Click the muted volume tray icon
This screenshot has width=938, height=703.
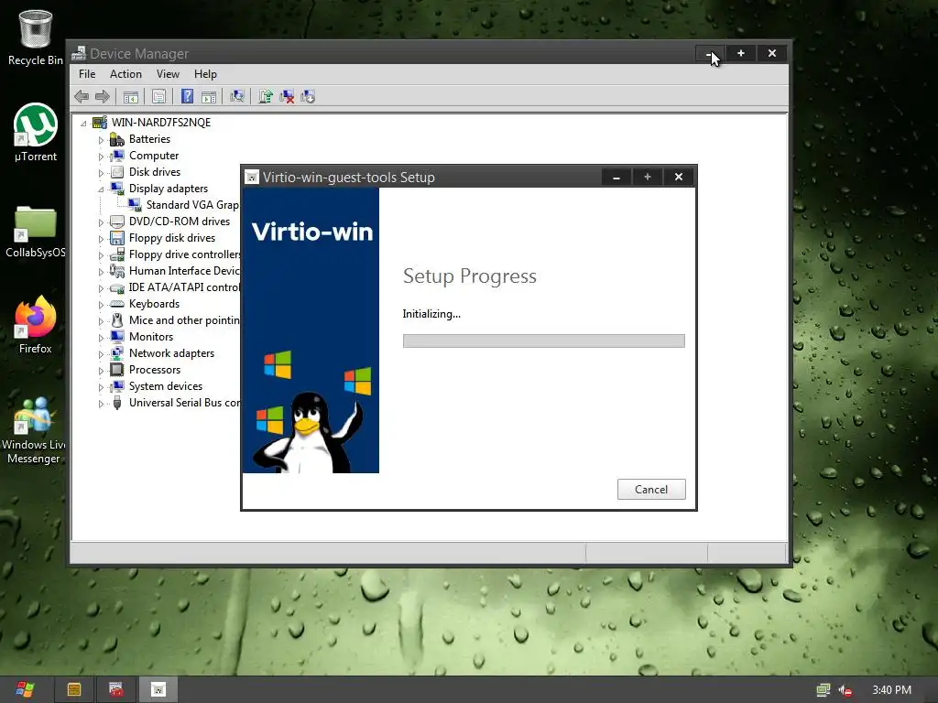click(x=845, y=690)
